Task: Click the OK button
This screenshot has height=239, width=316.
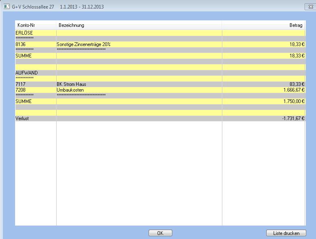Action: (160, 233)
